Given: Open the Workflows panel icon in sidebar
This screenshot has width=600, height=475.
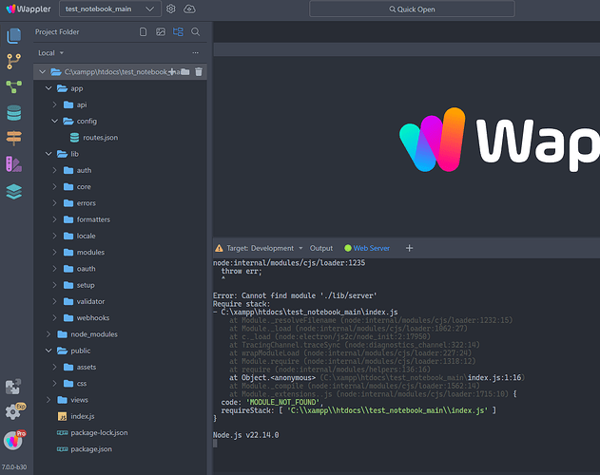Looking at the screenshot, I should pos(13,86).
